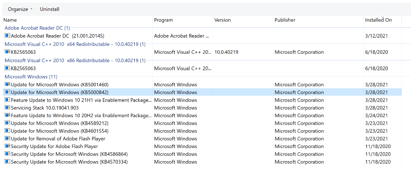Collapse the Visual C++ 2010 x86 Redistributable group

coord(75,60)
